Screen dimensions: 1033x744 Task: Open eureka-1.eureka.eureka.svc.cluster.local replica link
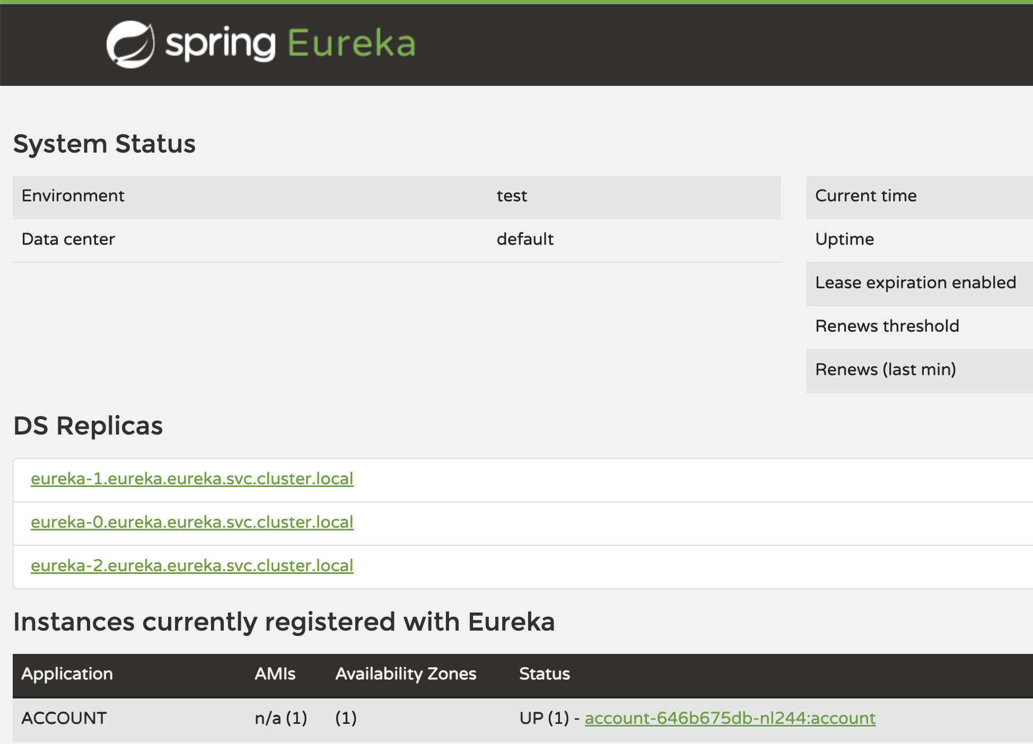192,479
